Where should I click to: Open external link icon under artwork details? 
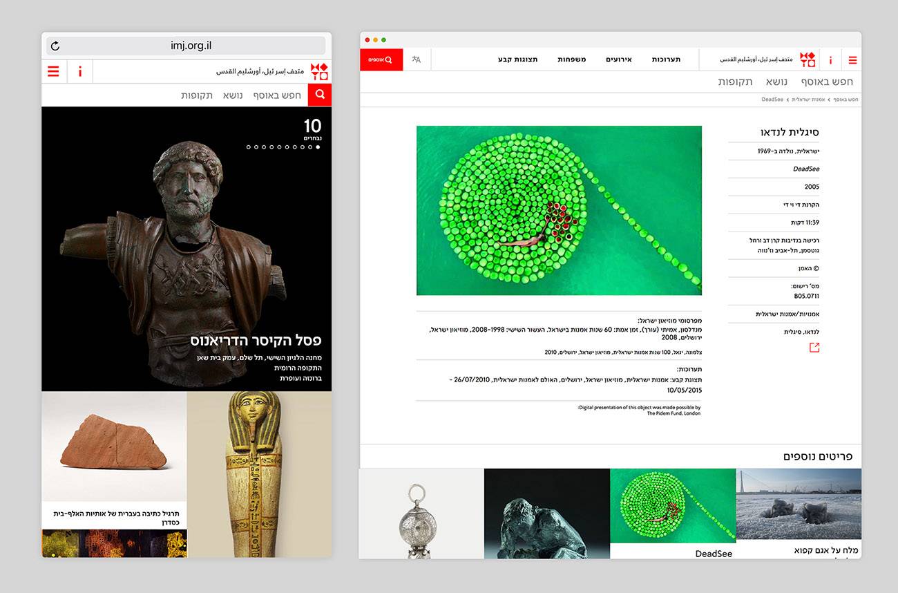pos(814,347)
